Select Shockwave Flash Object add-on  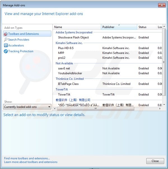108,37
